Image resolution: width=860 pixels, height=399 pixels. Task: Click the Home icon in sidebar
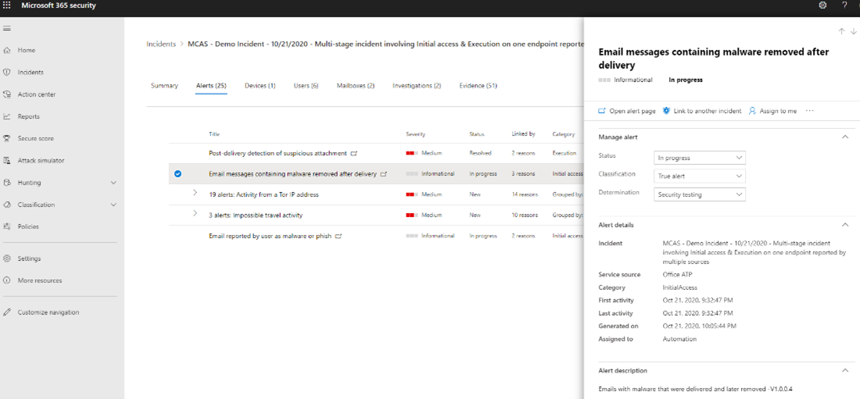pos(7,51)
